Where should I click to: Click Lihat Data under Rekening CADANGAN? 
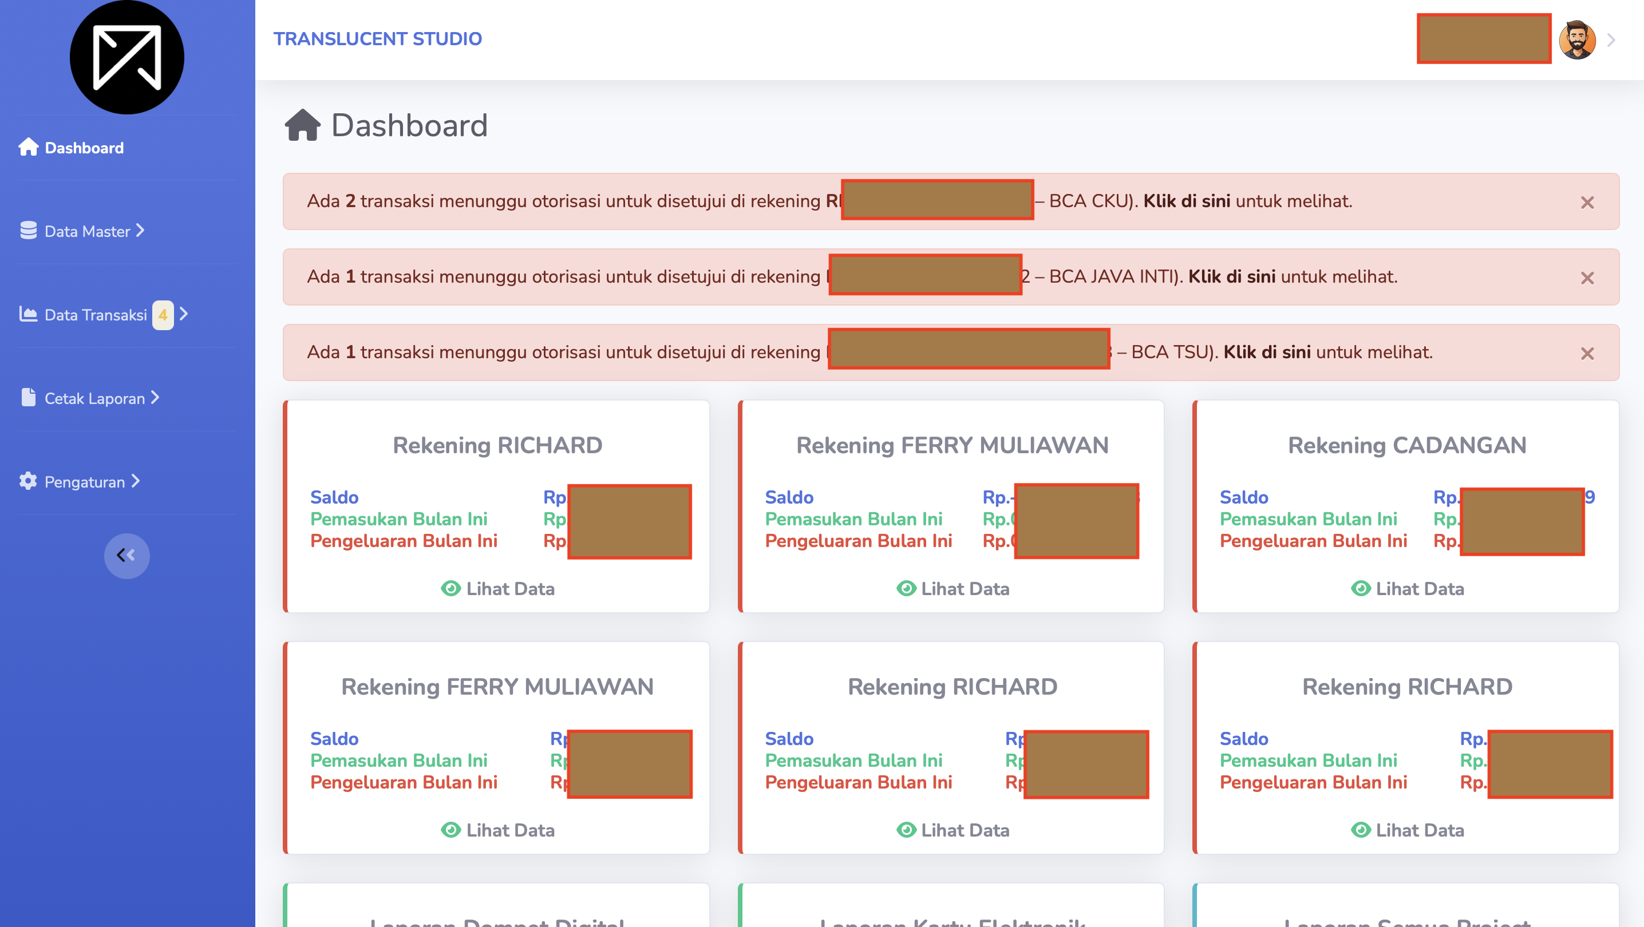click(x=1407, y=589)
